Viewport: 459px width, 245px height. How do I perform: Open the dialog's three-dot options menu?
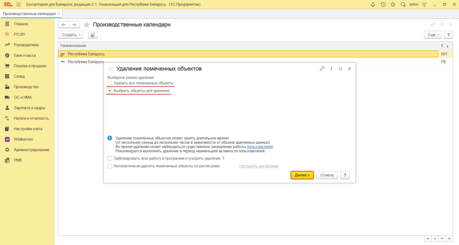(x=331, y=69)
